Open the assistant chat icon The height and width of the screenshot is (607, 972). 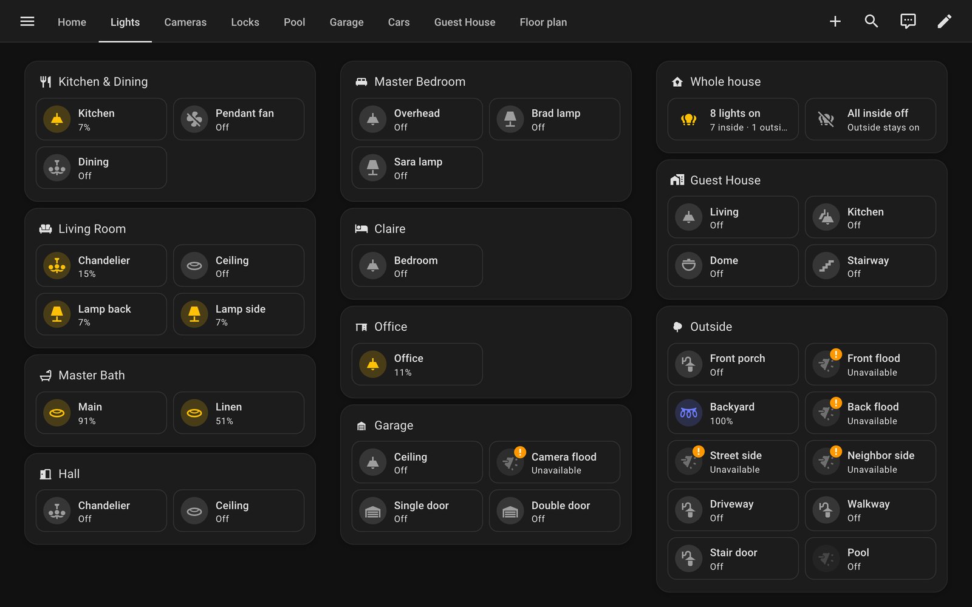click(x=908, y=22)
